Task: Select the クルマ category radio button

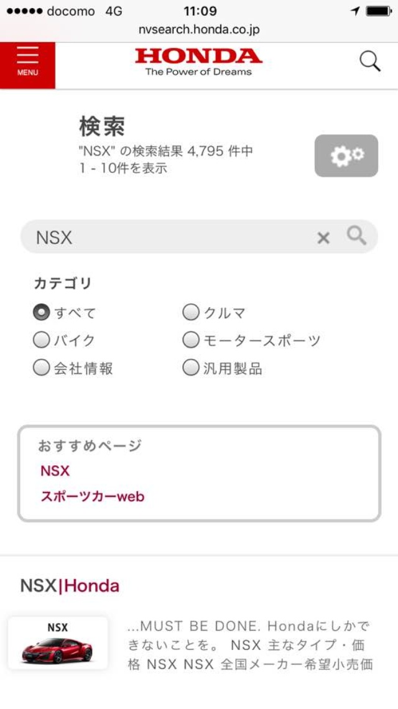Action: tap(190, 312)
